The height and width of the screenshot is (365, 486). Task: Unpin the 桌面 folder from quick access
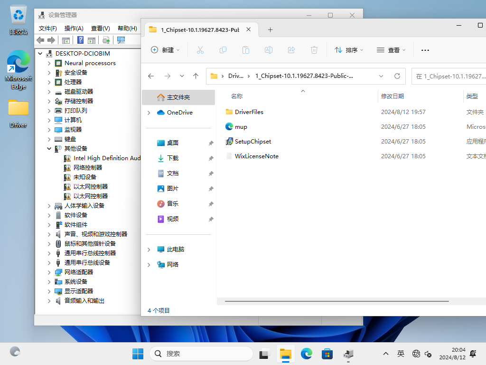tap(211, 143)
